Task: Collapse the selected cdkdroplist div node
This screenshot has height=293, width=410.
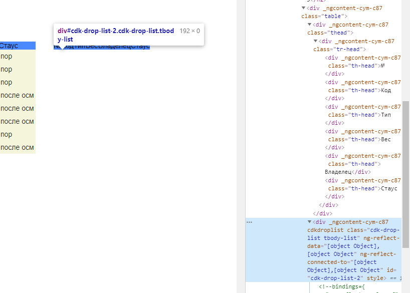Action: click(309, 222)
